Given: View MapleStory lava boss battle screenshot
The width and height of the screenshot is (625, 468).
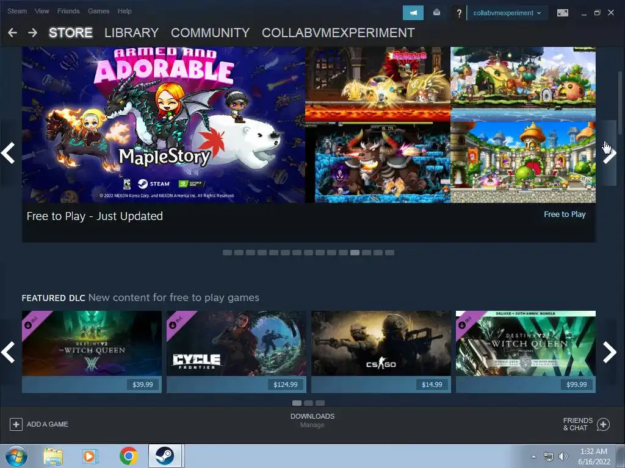Looking at the screenshot, I should 377,84.
